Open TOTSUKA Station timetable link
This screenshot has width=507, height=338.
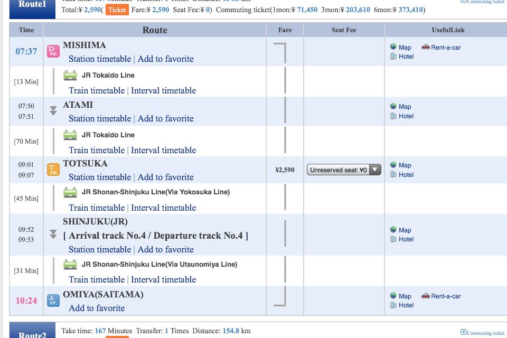(x=100, y=177)
